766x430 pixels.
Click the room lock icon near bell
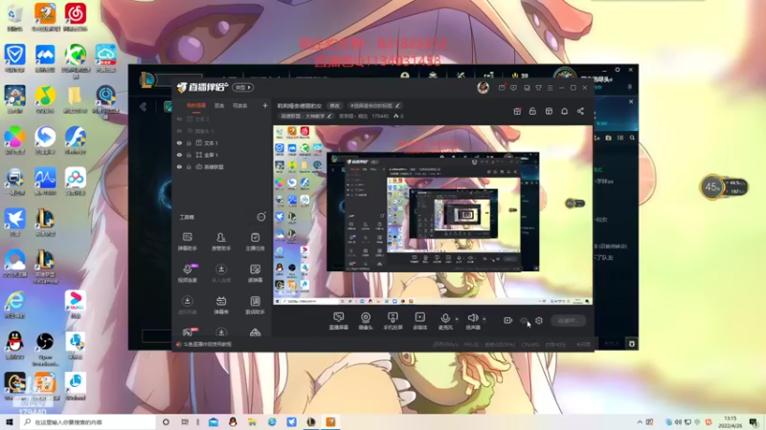tap(532, 111)
